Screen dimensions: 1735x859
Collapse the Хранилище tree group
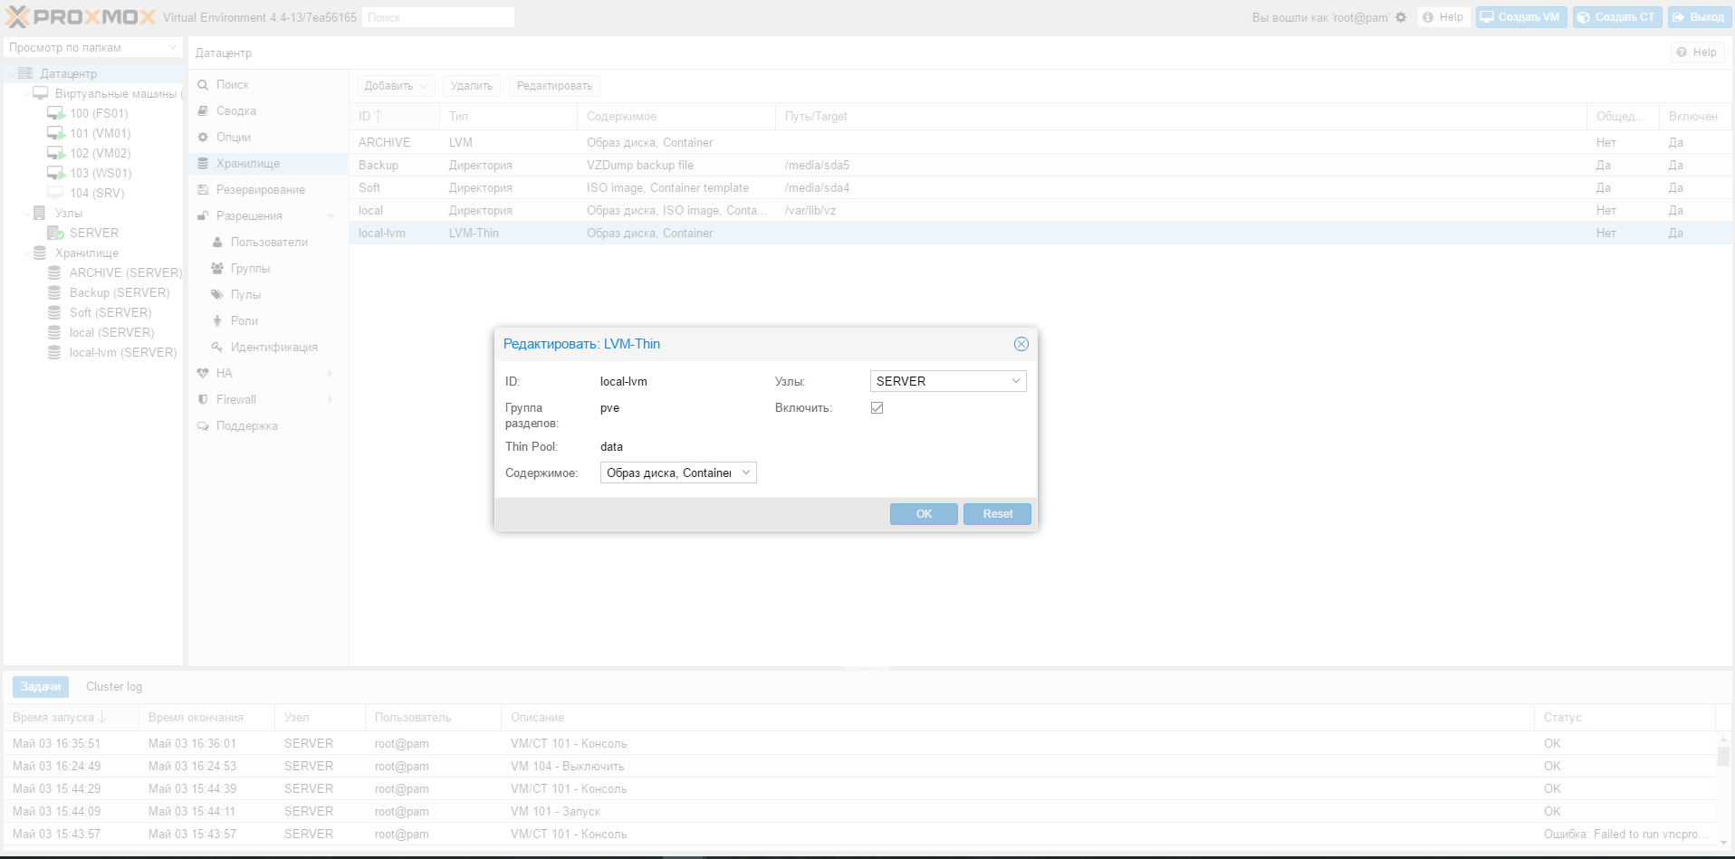(25, 253)
